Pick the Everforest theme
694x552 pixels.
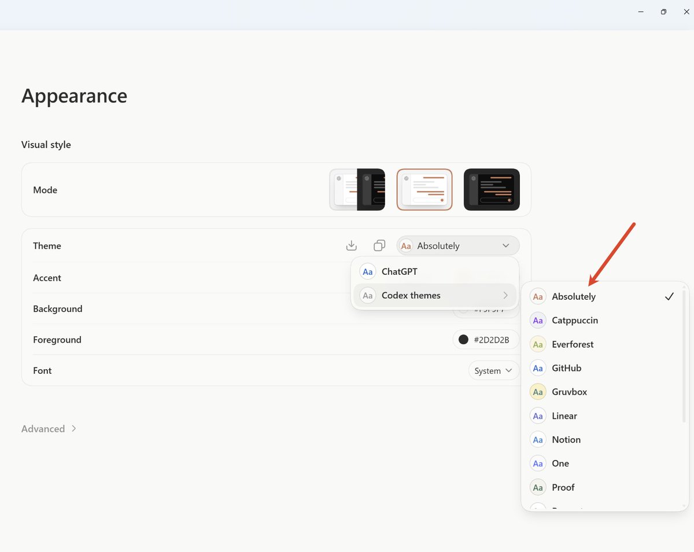tap(603, 344)
